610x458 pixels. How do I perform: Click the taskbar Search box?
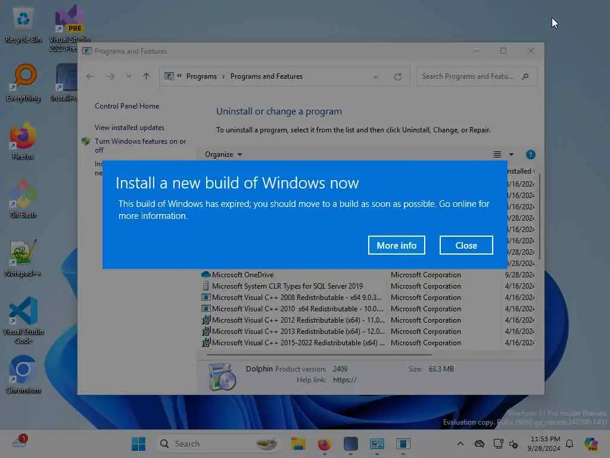pos(218,444)
